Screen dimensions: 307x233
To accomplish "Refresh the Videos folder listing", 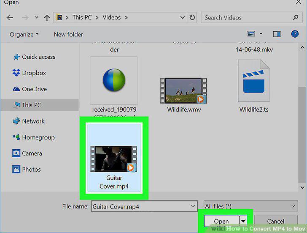I will pyautogui.click(x=192, y=17).
